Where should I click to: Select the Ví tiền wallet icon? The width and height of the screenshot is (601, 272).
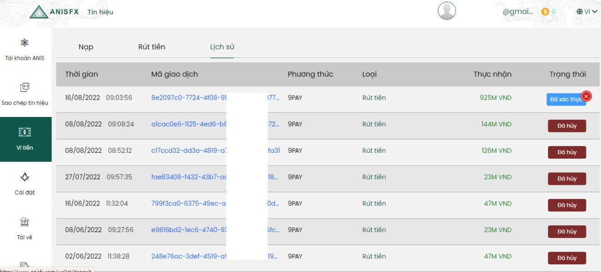pos(25,132)
